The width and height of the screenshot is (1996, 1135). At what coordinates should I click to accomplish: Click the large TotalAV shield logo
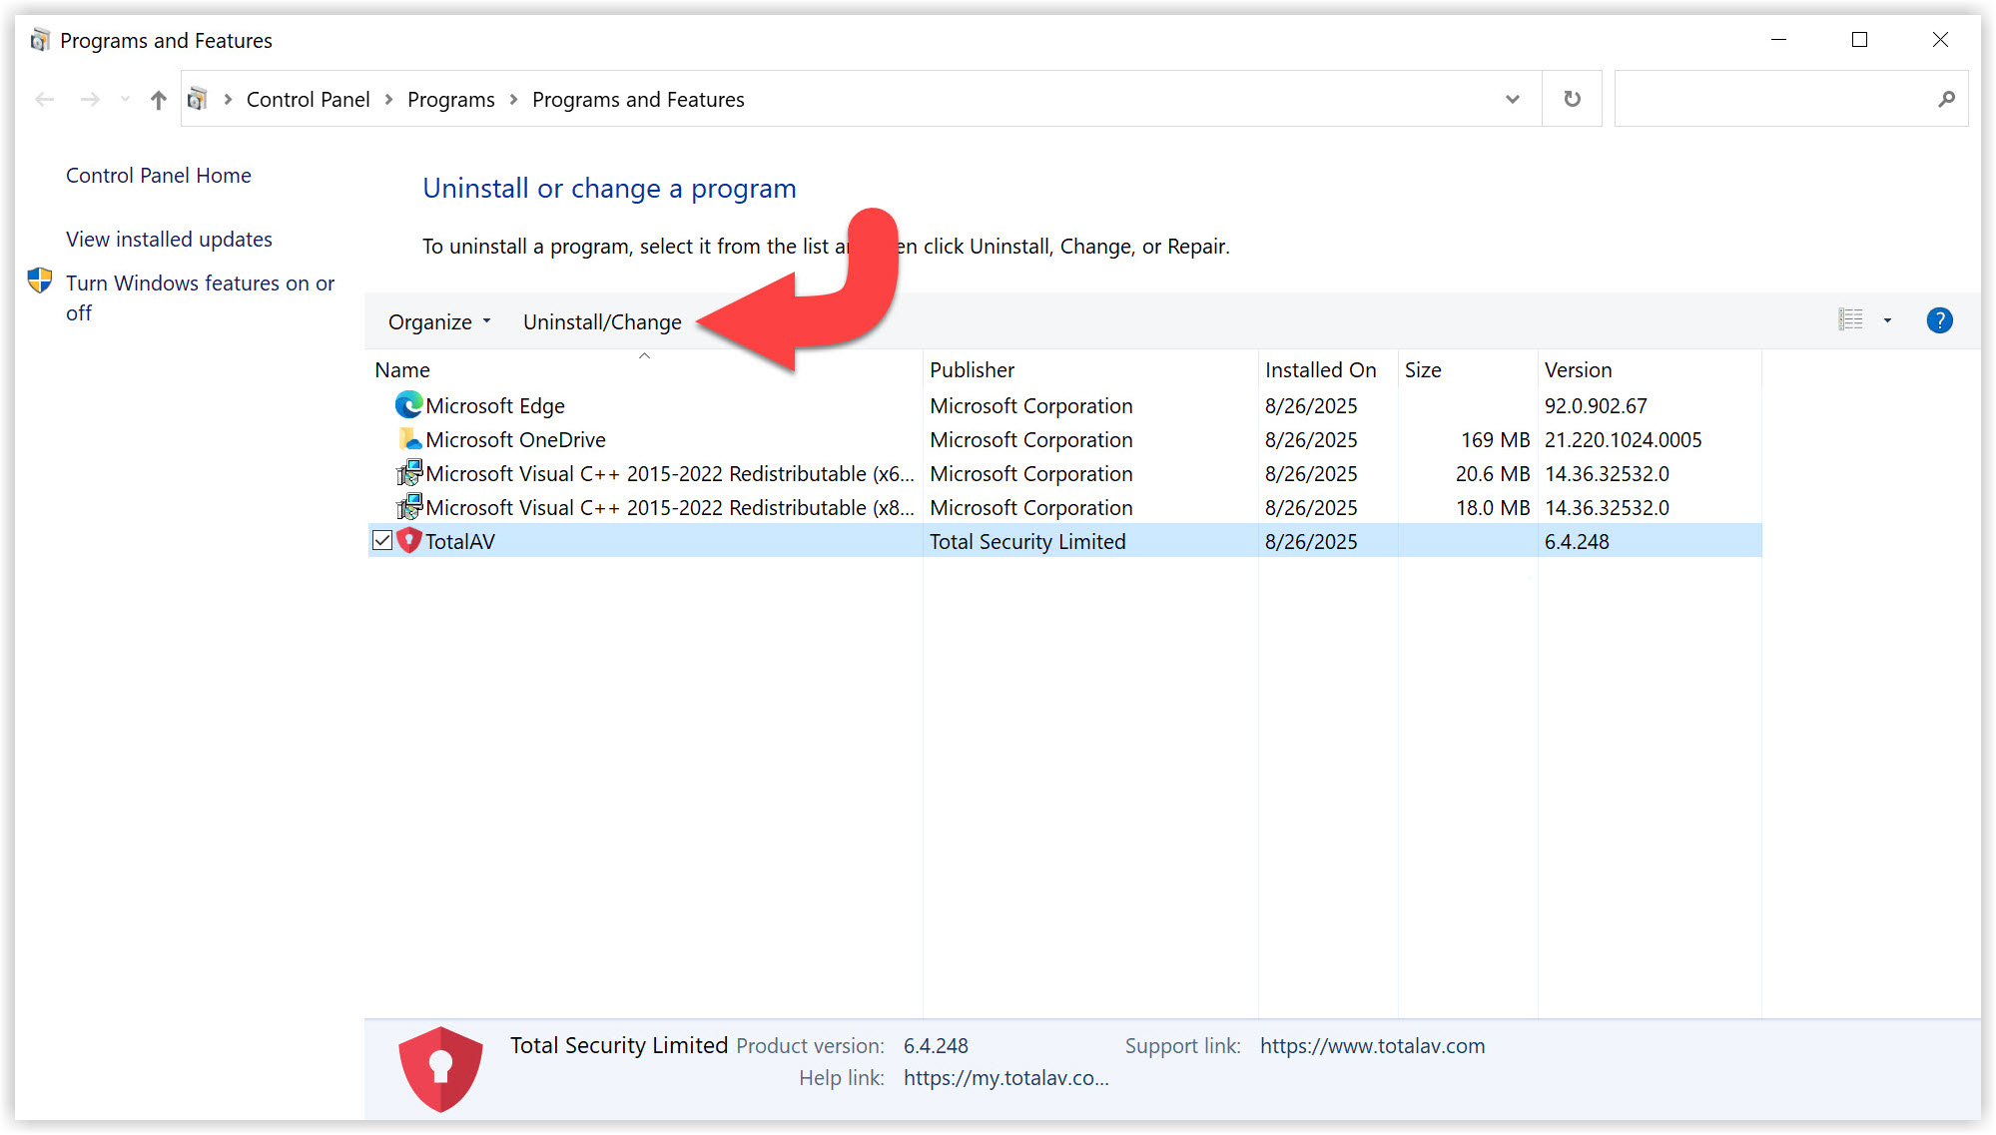click(x=440, y=1068)
